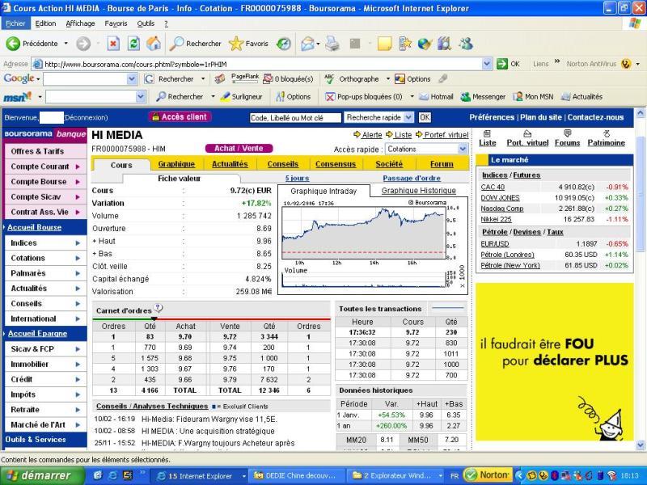Expand the MSN toolbar search box dropdown
This screenshot has width=647, height=485.
[141, 97]
